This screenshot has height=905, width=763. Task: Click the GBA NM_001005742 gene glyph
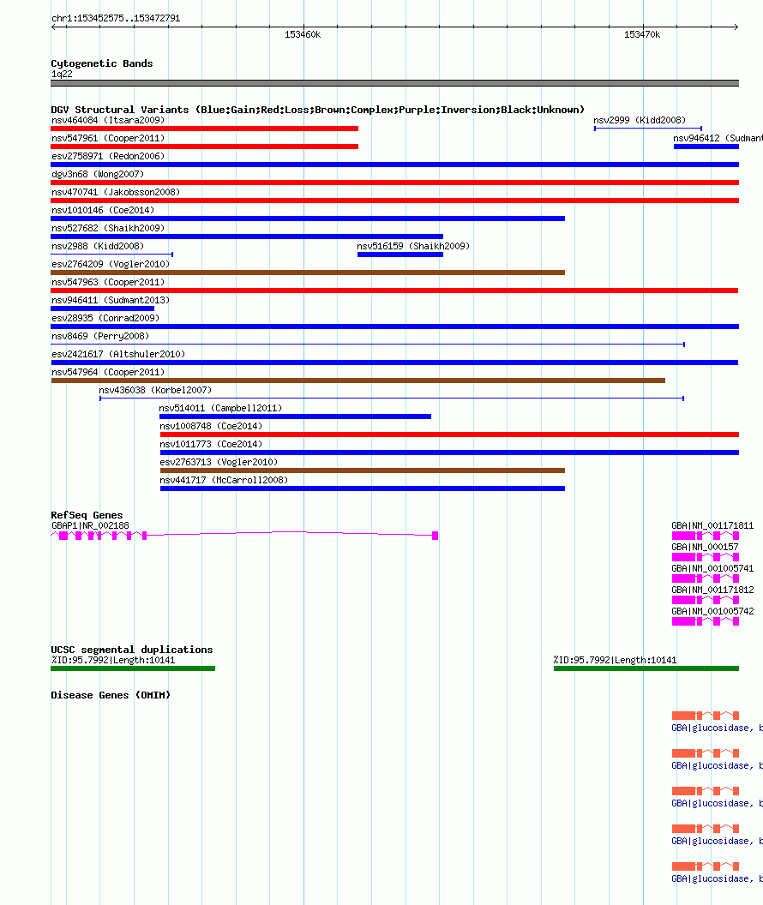point(706,621)
